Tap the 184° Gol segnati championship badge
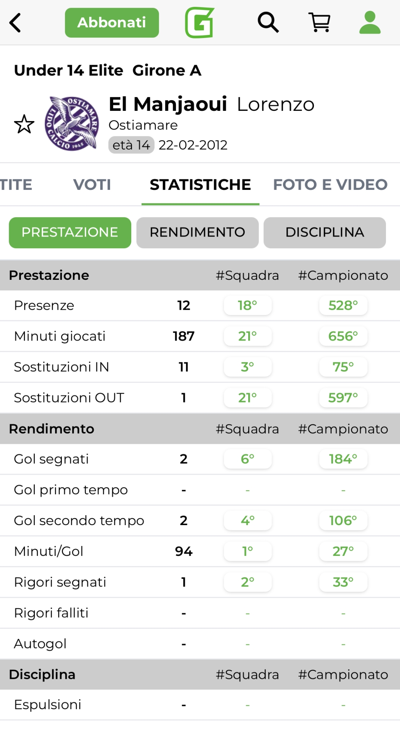The height and width of the screenshot is (729, 400). (x=343, y=459)
